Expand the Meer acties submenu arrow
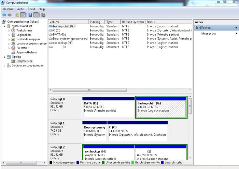Image resolution: width=239 pixels, height=169 pixels. tap(236, 34)
